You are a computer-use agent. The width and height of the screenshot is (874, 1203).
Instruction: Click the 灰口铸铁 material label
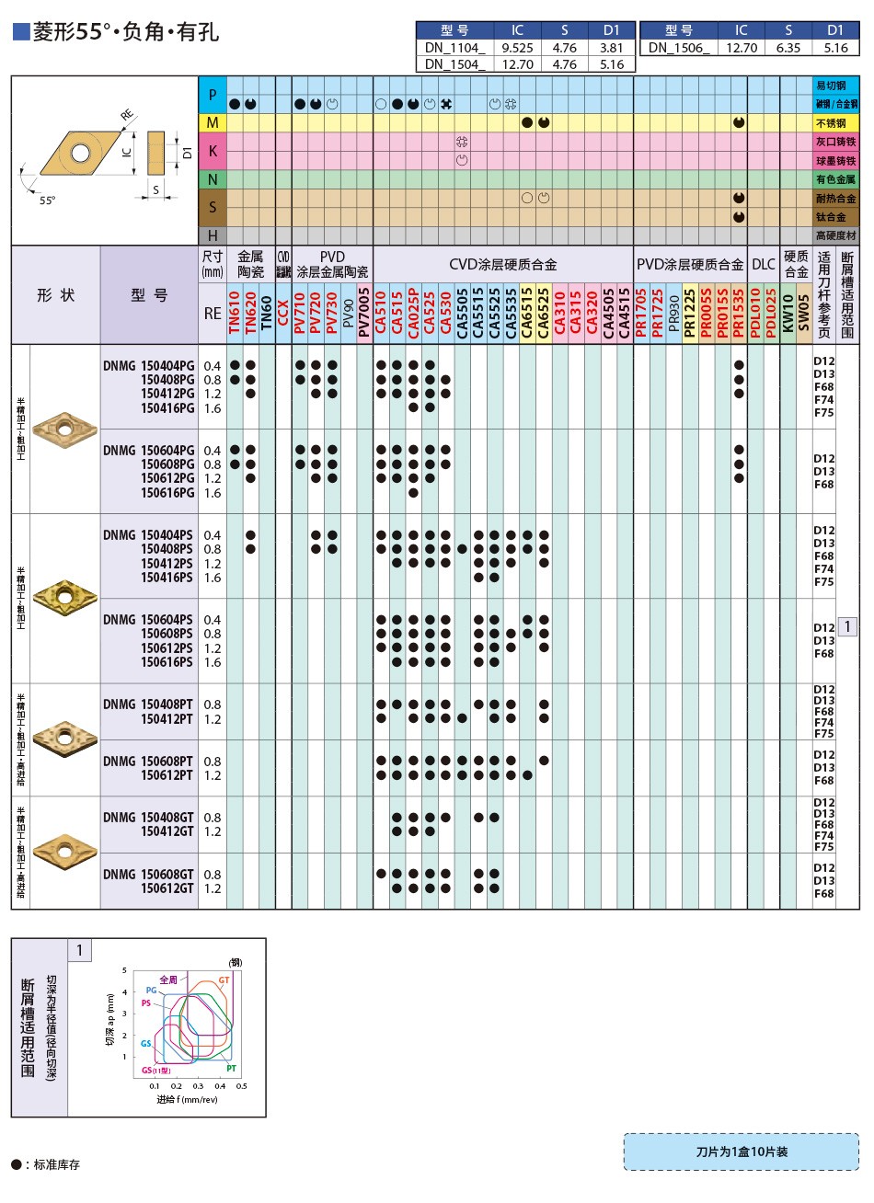coord(835,142)
